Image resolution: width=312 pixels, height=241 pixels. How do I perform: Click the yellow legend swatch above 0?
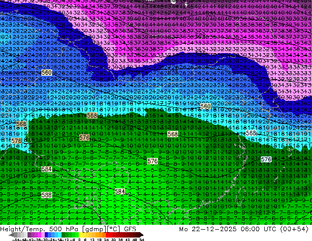click(x=80, y=235)
